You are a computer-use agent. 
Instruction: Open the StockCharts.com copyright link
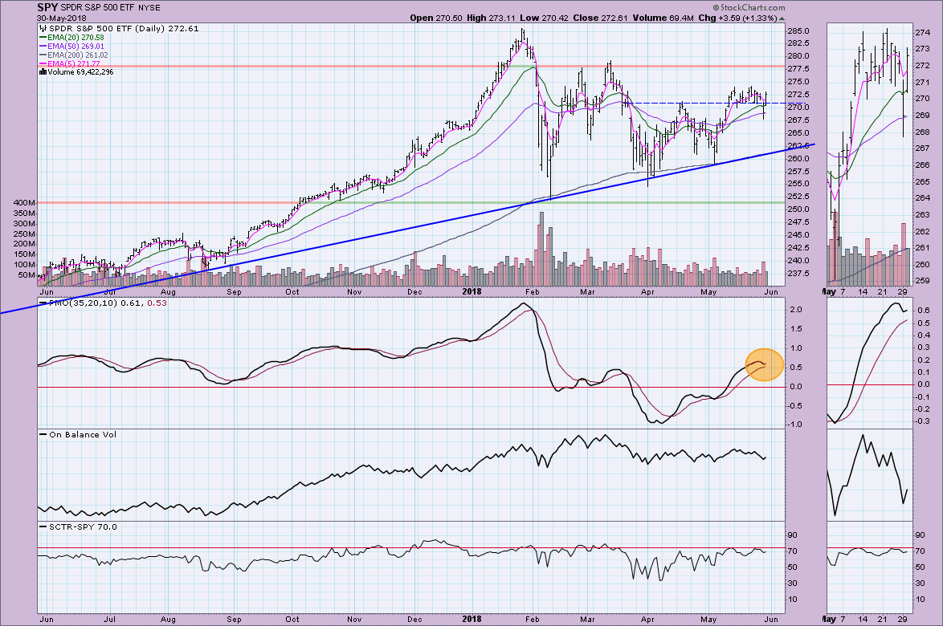point(749,8)
